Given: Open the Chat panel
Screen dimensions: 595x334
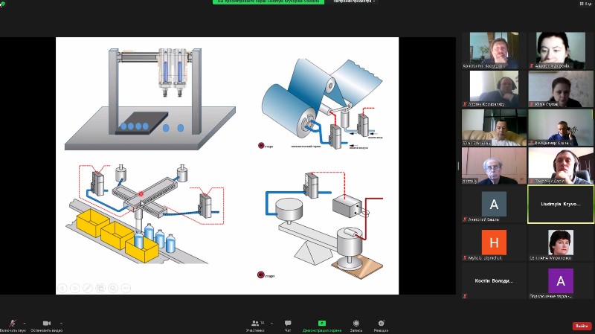Looking at the screenshot, I should pyautogui.click(x=288, y=324).
